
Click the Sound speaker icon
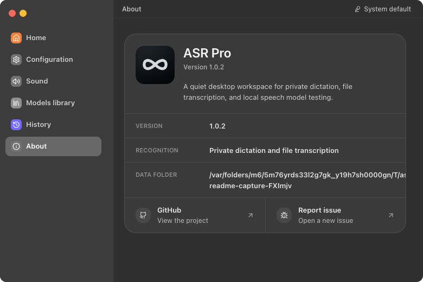(x=16, y=81)
